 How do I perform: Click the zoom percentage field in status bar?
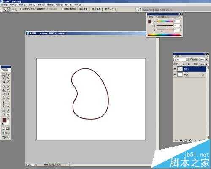[30, 165]
